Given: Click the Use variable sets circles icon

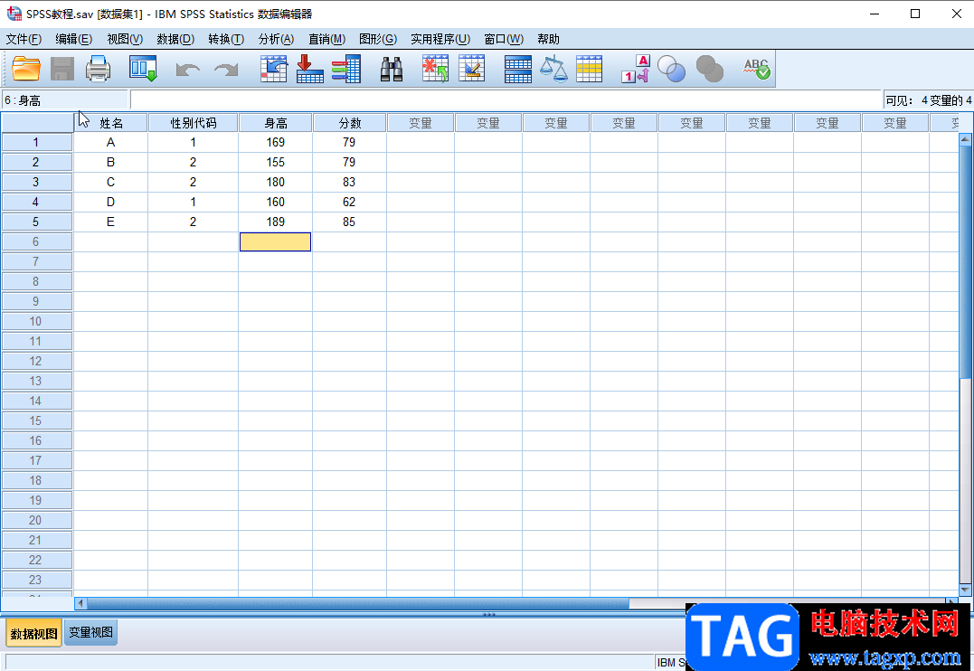Looking at the screenshot, I should [x=671, y=69].
